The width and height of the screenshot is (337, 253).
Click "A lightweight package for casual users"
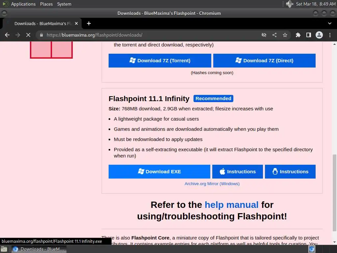coord(156,119)
